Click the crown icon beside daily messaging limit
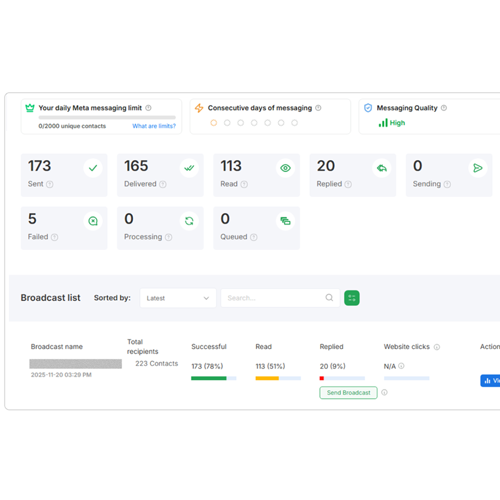 coord(30,107)
